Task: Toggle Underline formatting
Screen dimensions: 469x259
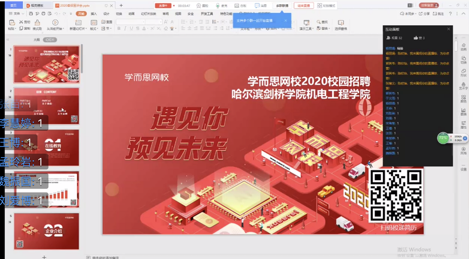Action: coord(131,29)
